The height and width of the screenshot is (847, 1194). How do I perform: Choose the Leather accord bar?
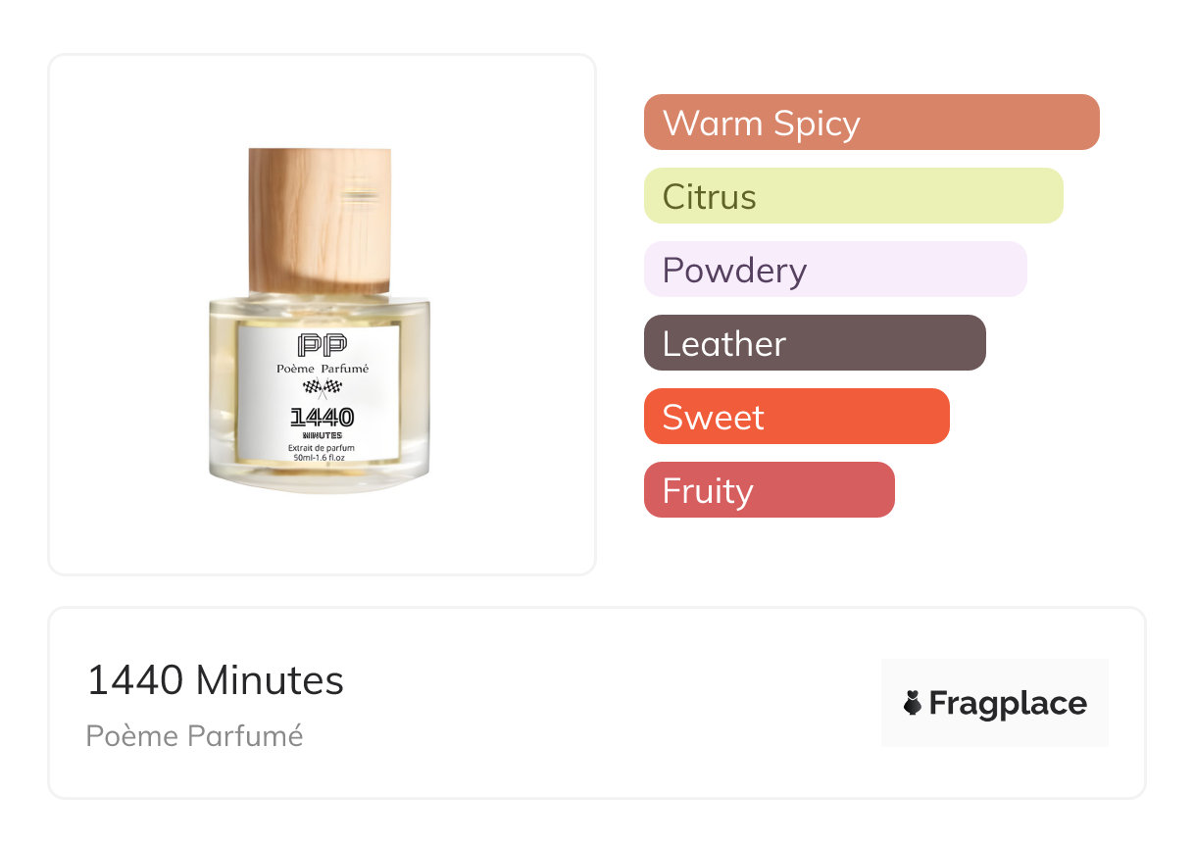[x=814, y=343]
